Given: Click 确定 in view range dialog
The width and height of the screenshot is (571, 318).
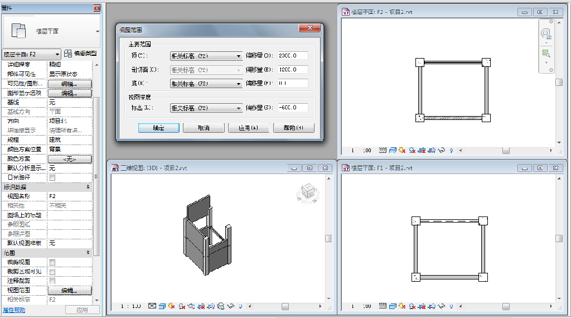Looking at the screenshot, I should coord(158,128).
